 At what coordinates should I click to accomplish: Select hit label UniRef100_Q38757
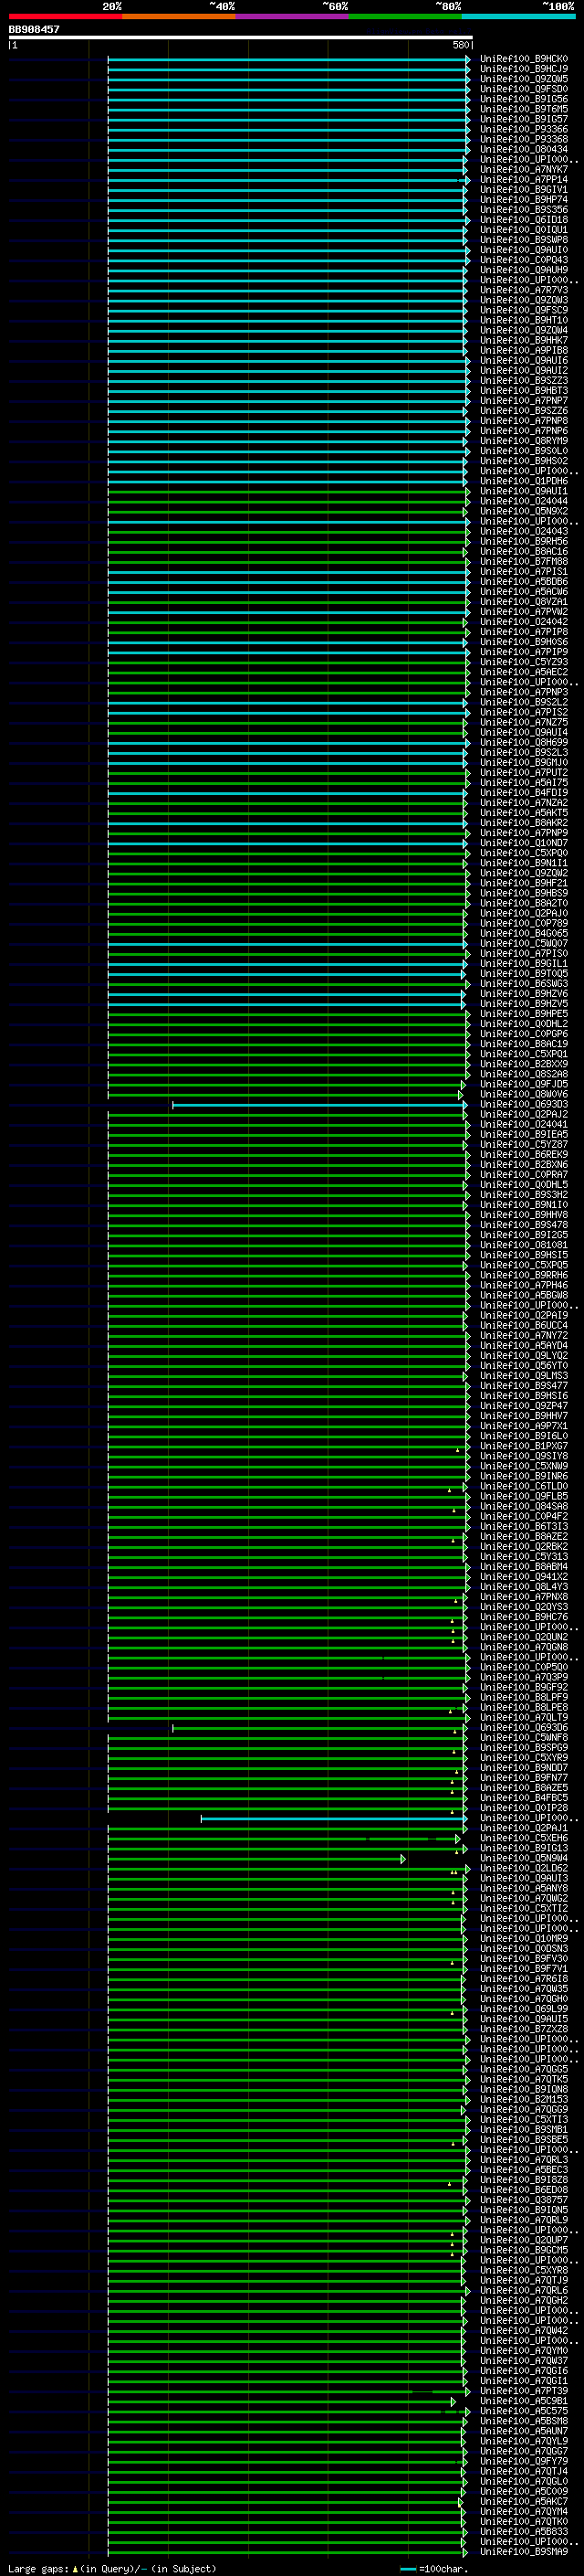pos(524,2200)
